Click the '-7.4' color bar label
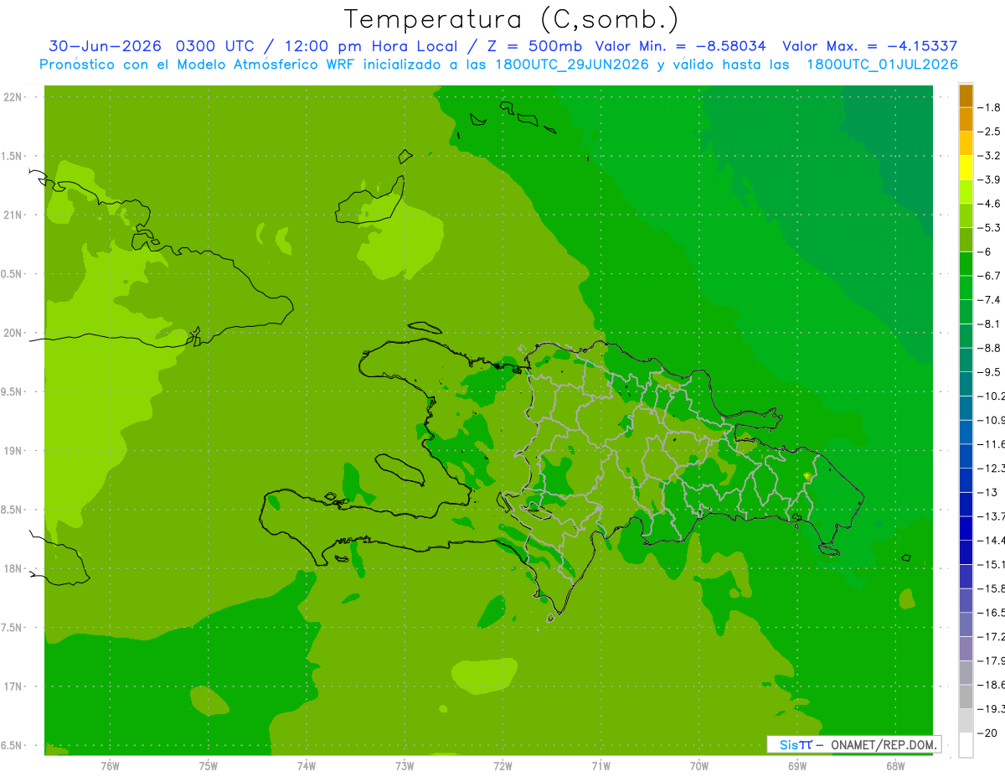 pyautogui.click(x=989, y=300)
